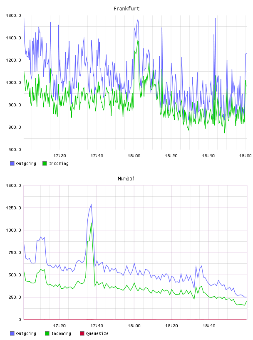Click the 1400.0 y-axis label in Frankfurt chart
This screenshot has height=340, width=253.
(x=13, y=38)
